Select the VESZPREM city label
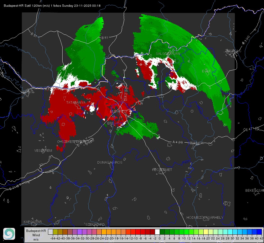This screenshot has width=264, height=243. [43, 151]
